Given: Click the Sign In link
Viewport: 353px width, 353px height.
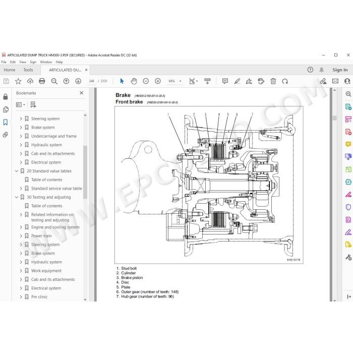Looking at the screenshot, I should pos(340,70).
